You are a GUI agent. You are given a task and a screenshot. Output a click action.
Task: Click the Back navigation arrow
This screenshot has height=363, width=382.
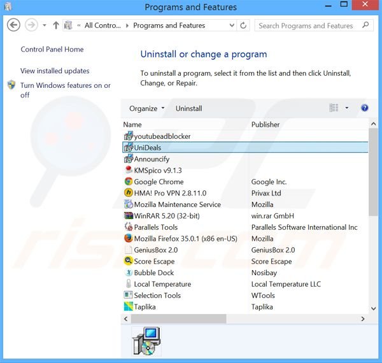13,25
